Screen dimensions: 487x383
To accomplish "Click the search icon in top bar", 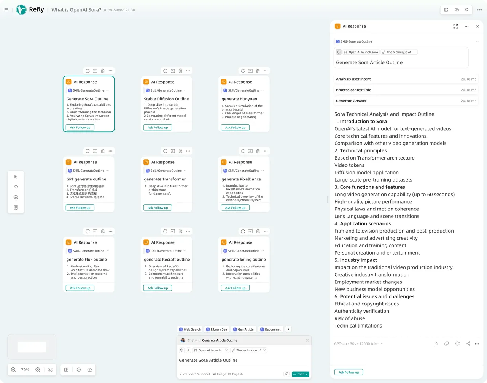I will [467, 10].
